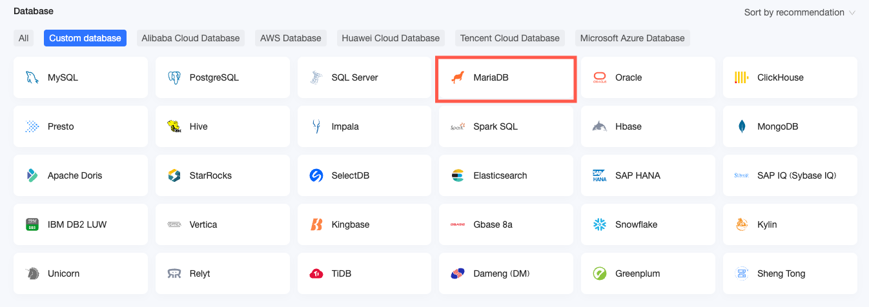Viewport: 869px width, 307px height.
Task: Open the Sort by recommendation dropdown
Action: pos(800,12)
